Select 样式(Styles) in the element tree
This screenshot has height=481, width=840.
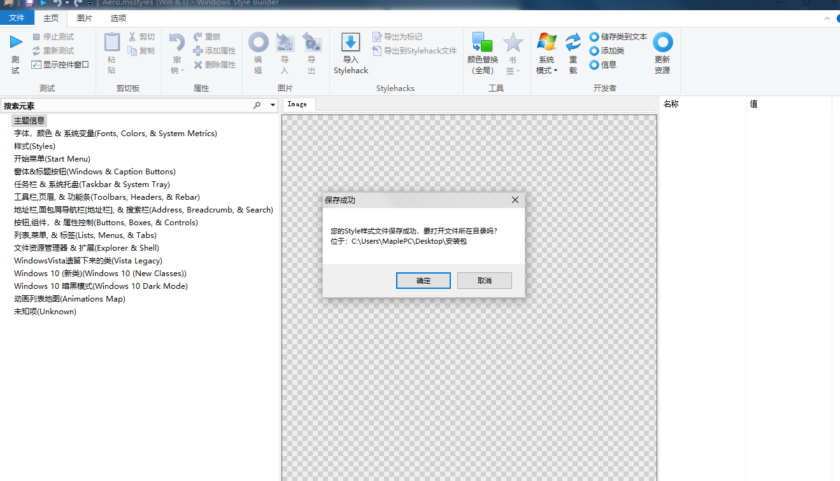click(x=34, y=146)
